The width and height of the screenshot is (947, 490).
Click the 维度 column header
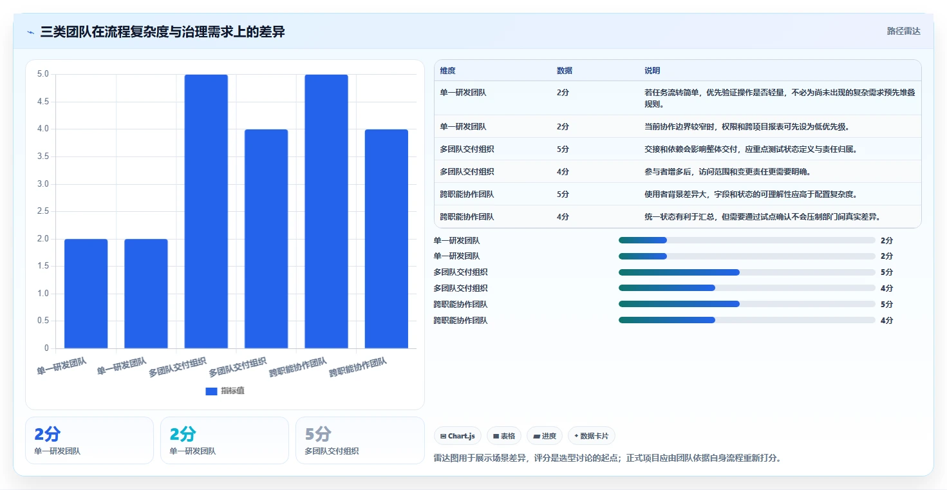[447, 71]
